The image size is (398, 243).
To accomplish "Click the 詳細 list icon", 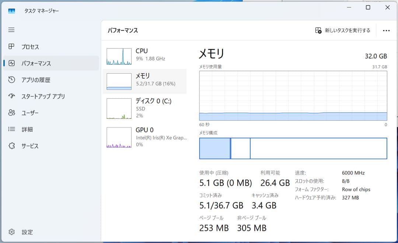I will point(11,129).
